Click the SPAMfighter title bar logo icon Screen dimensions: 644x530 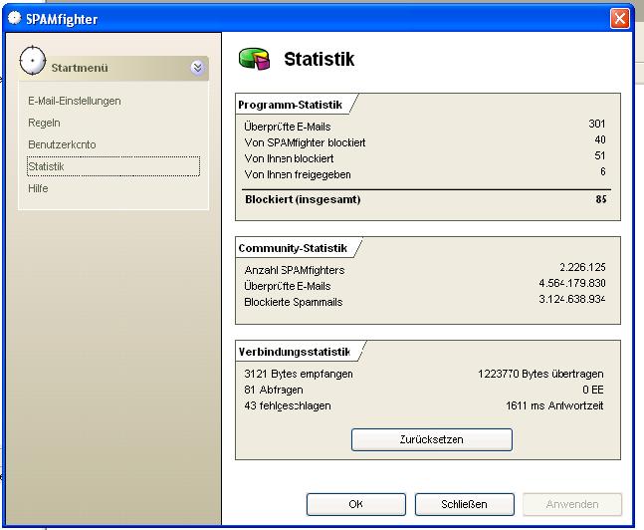click(14, 18)
